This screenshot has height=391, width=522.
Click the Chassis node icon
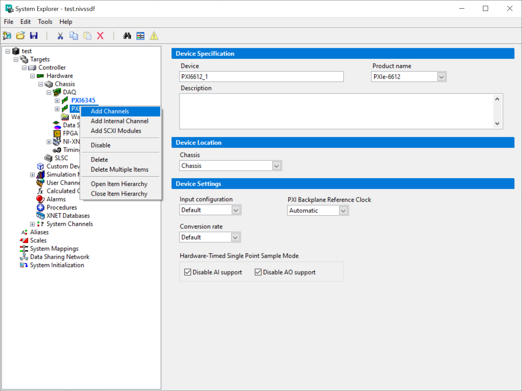[49, 84]
